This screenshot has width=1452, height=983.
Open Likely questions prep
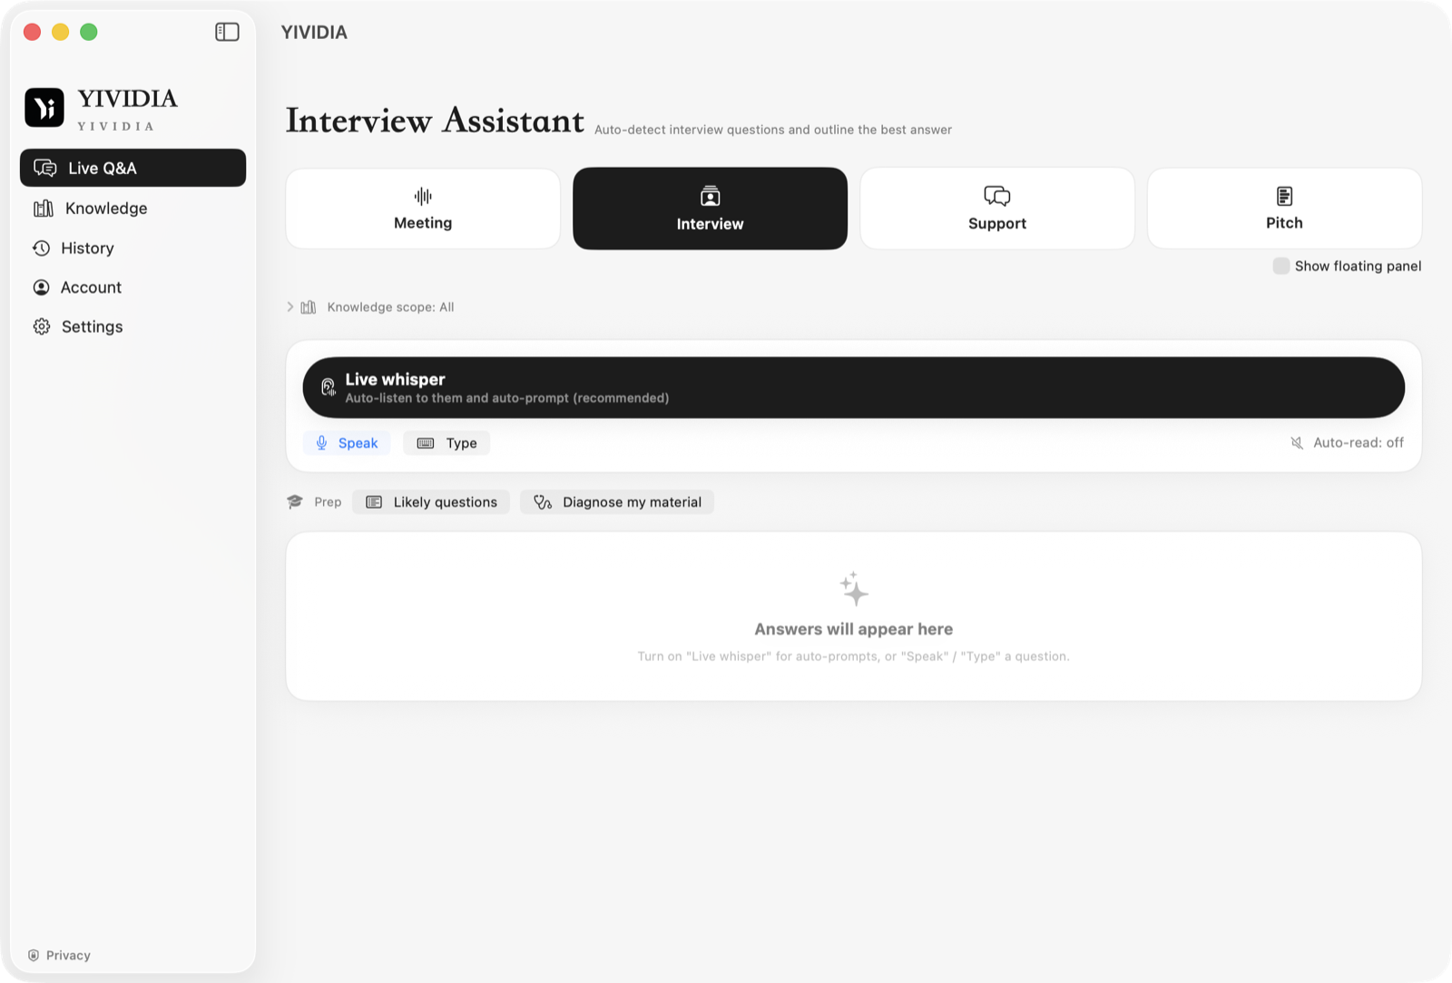coord(431,502)
